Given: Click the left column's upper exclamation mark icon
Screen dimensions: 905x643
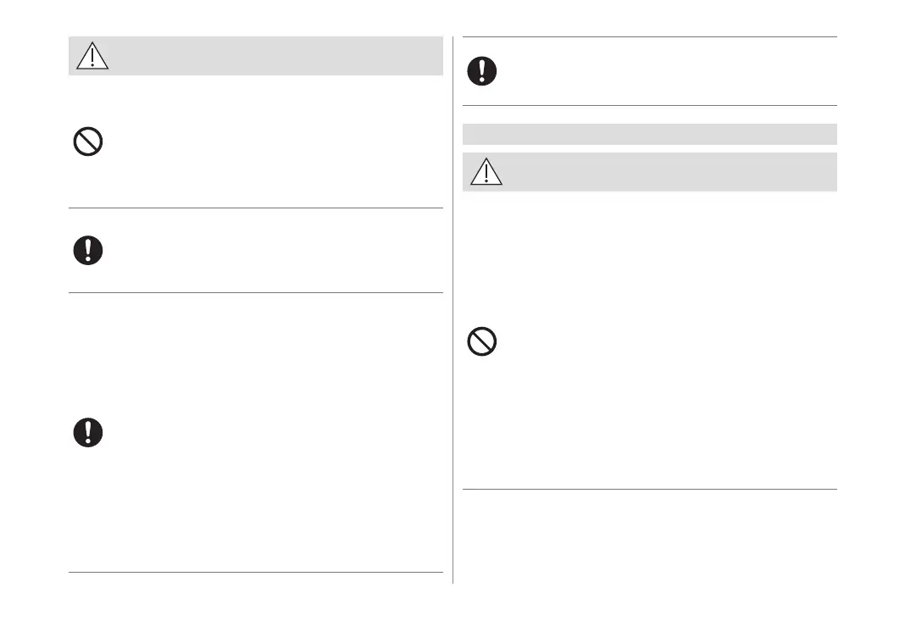Looking at the screenshot, I should (x=87, y=251).
